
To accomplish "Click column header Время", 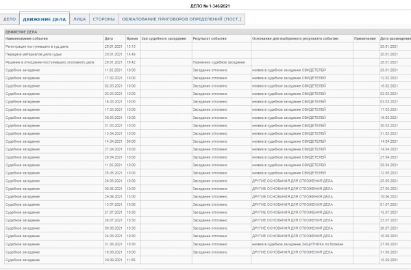I will tap(132, 39).
